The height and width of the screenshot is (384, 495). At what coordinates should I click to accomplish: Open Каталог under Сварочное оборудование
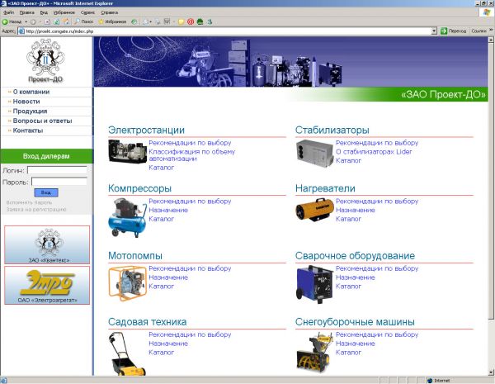coord(348,287)
